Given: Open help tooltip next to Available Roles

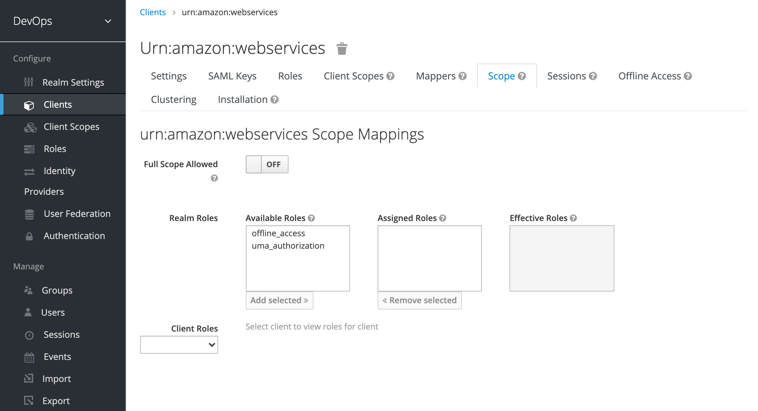Looking at the screenshot, I should pyautogui.click(x=312, y=218).
